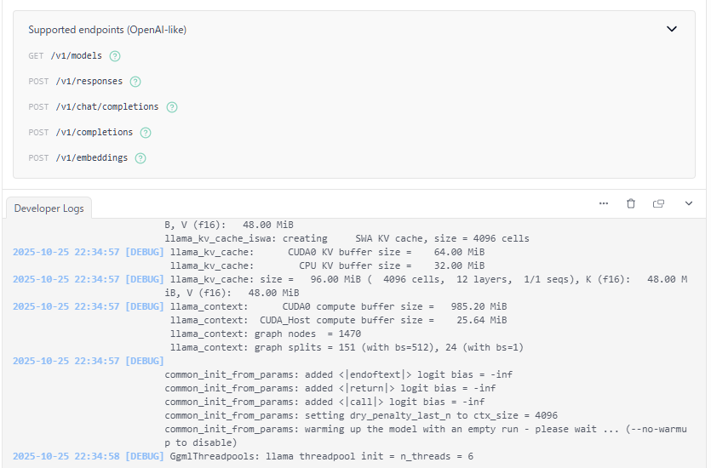
Task: Click the CUDA0 compute buffer size log line
Action: (x=339, y=306)
